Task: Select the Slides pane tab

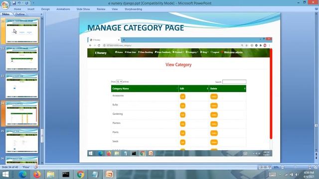Action: (5, 14)
